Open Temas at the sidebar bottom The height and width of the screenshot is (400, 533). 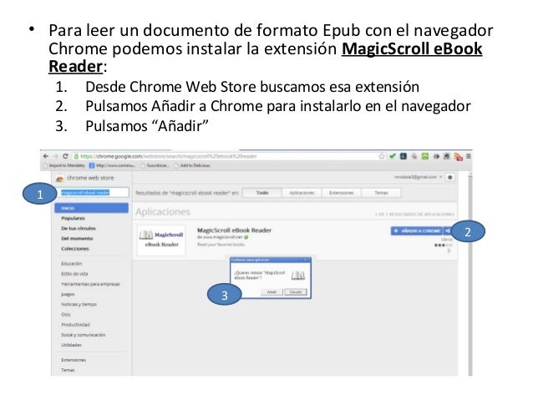coord(68,370)
